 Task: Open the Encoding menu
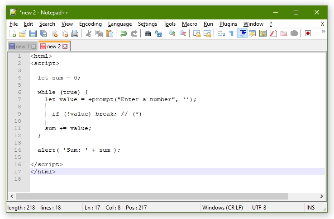point(91,24)
